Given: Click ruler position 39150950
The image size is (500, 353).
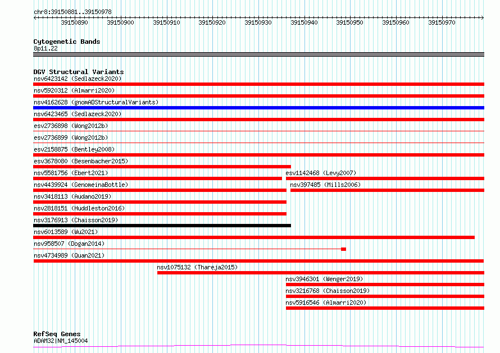Looking at the screenshot, I should [350, 22].
